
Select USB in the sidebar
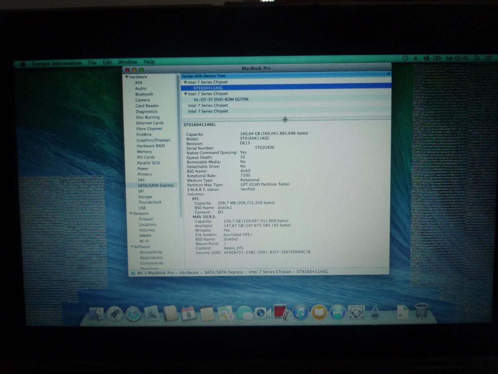pyautogui.click(x=142, y=208)
